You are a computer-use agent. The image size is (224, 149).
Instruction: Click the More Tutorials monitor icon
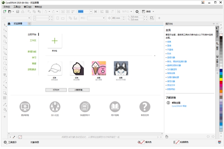pyautogui.click(x=25, y=107)
